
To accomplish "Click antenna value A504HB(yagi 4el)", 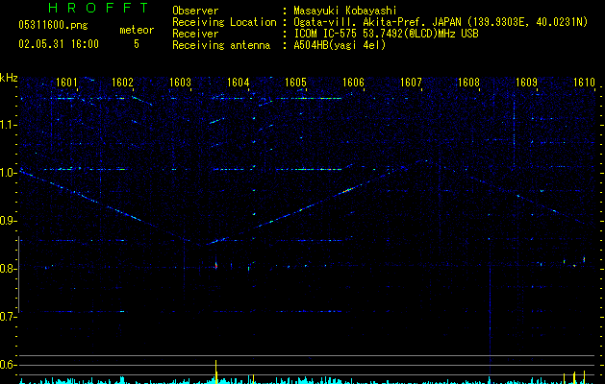I will (x=340, y=45).
